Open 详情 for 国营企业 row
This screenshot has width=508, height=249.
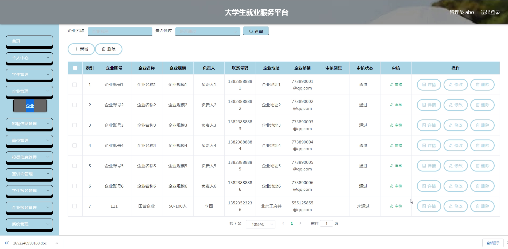(429, 206)
